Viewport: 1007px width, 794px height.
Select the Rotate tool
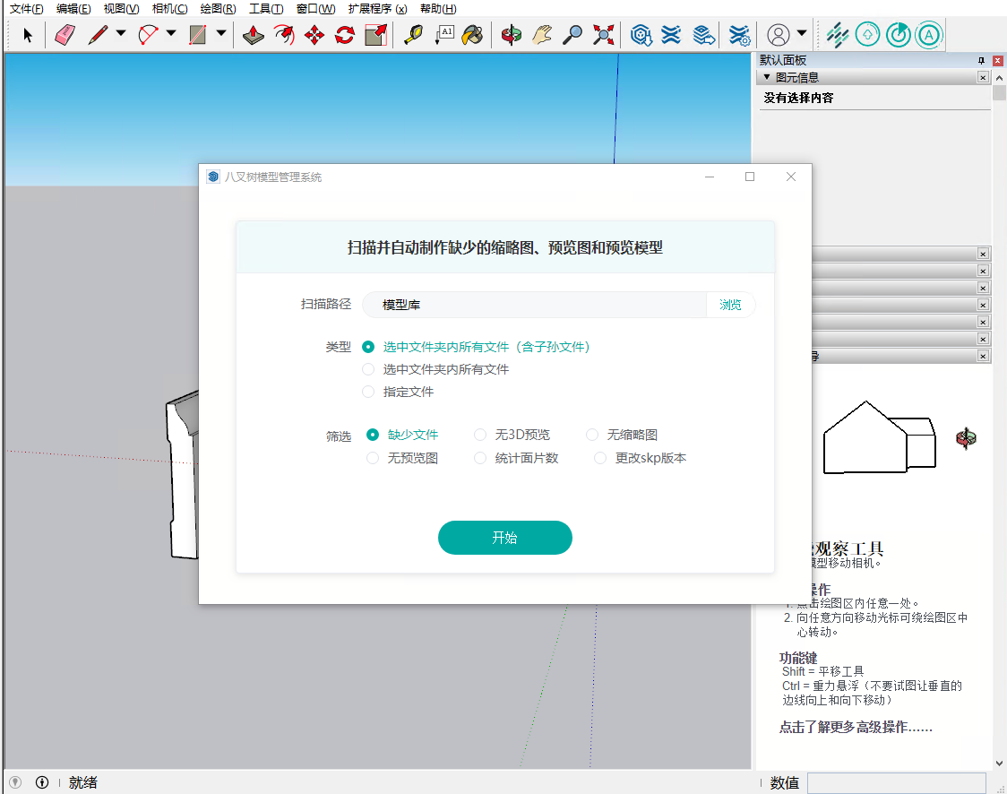345,35
